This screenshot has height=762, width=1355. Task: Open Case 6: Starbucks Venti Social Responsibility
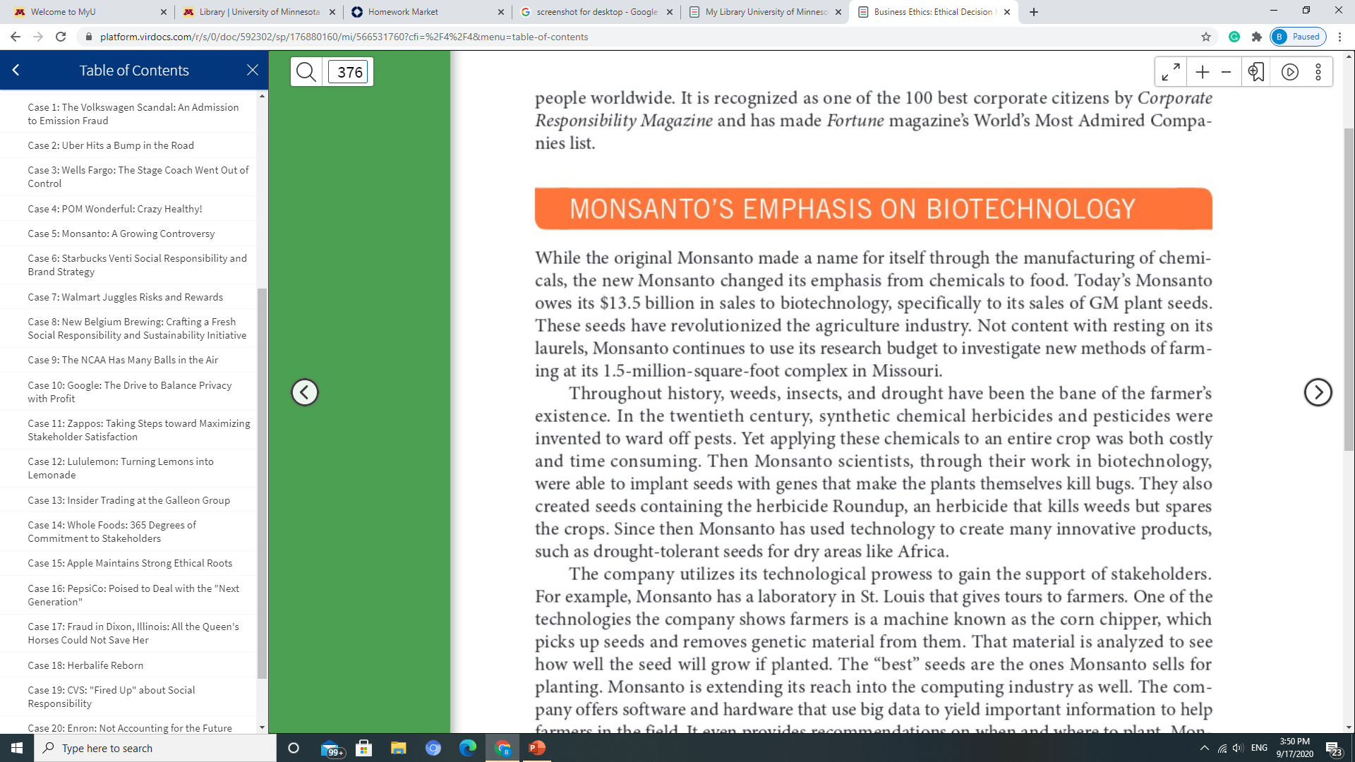[x=138, y=265]
